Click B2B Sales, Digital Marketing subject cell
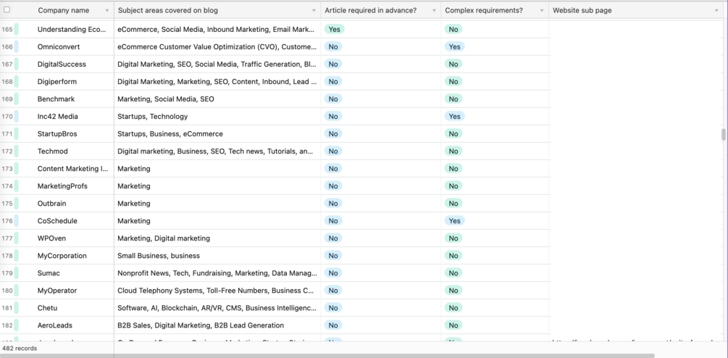This screenshot has height=358, width=728. pos(217,325)
